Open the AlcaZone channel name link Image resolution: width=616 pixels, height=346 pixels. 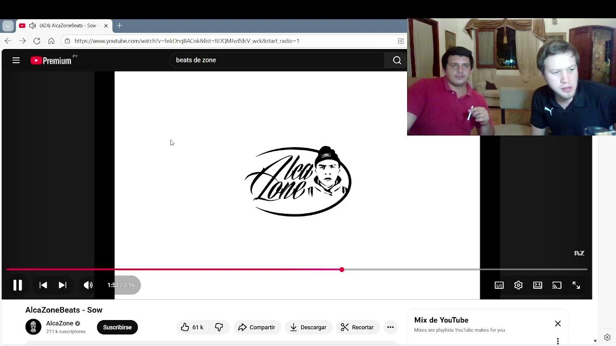pyautogui.click(x=60, y=323)
